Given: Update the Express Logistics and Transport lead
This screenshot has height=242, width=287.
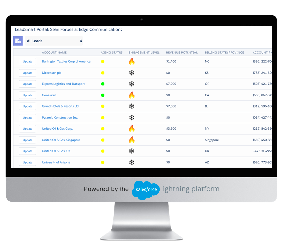Looking at the screenshot, I should 28,84.
